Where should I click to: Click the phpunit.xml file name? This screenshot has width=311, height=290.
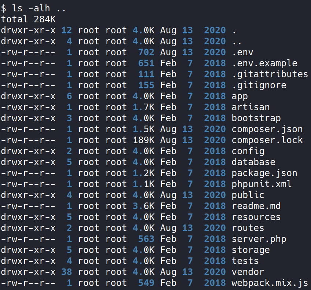pyautogui.click(x=262, y=184)
